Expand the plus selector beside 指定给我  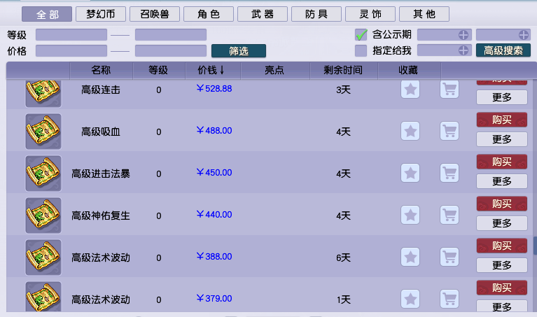pyautogui.click(x=463, y=50)
